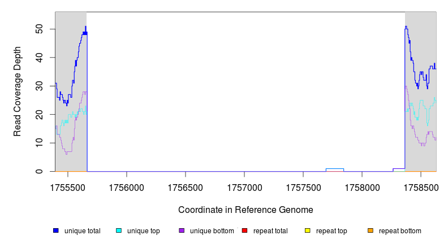Click the 'repeat top' legend text
Viewport: 448px width, 244px height.
[x=331, y=231]
